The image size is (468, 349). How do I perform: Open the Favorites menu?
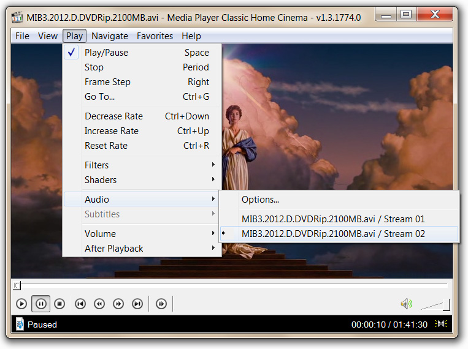click(155, 36)
